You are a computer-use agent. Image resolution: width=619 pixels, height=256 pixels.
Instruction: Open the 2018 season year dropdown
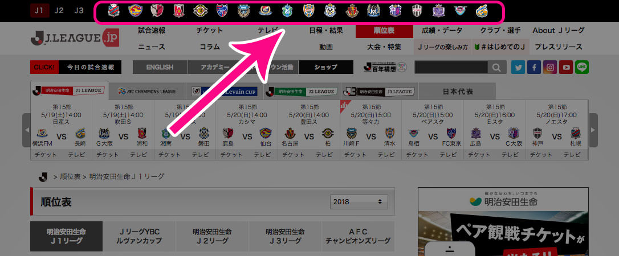[x=359, y=201]
